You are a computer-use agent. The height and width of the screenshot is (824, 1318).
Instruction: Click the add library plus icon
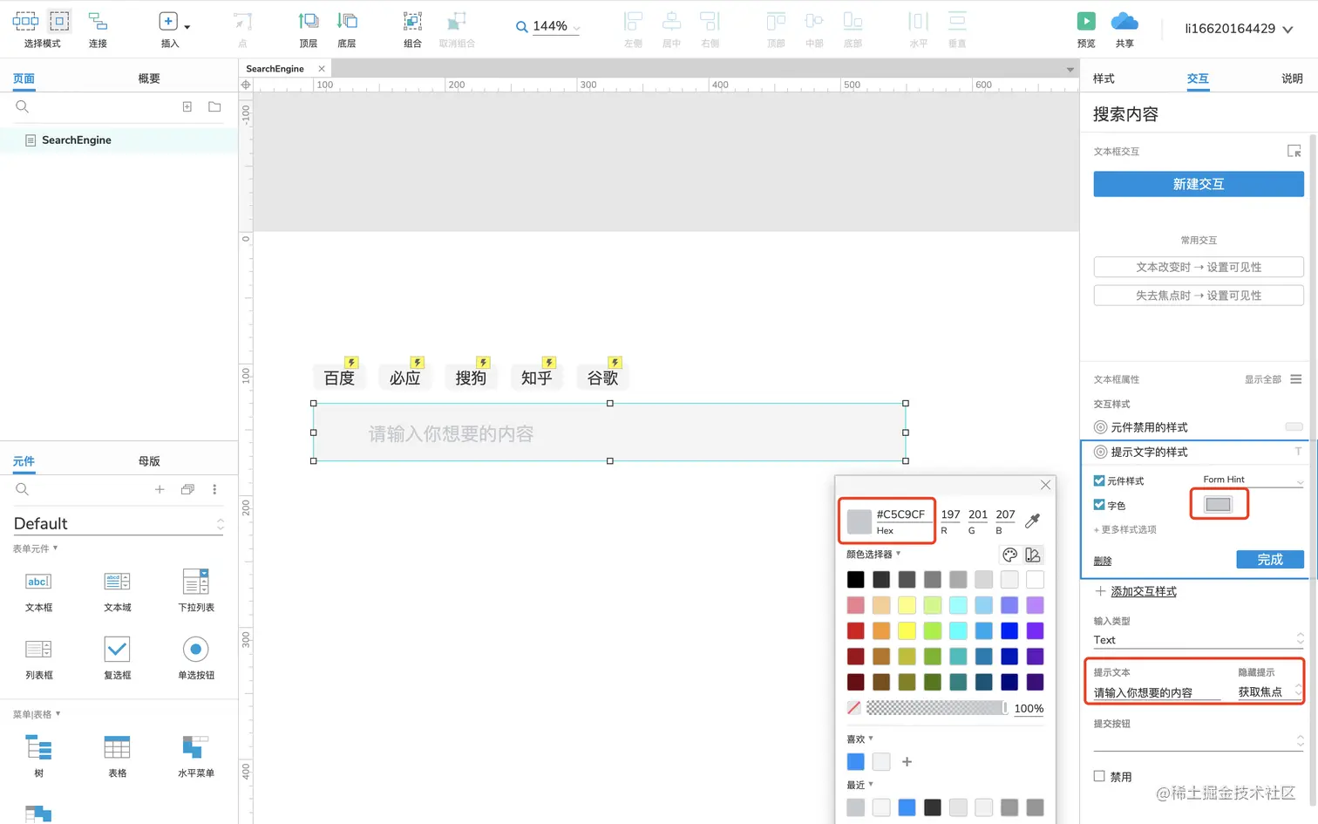click(x=160, y=489)
